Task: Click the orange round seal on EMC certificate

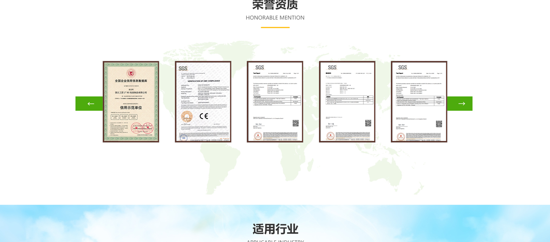Action: point(187,117)
